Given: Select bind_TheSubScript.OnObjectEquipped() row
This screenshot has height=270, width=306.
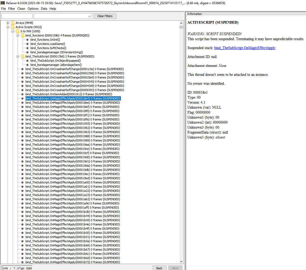Looking at the screenshot, I should 55,61.
